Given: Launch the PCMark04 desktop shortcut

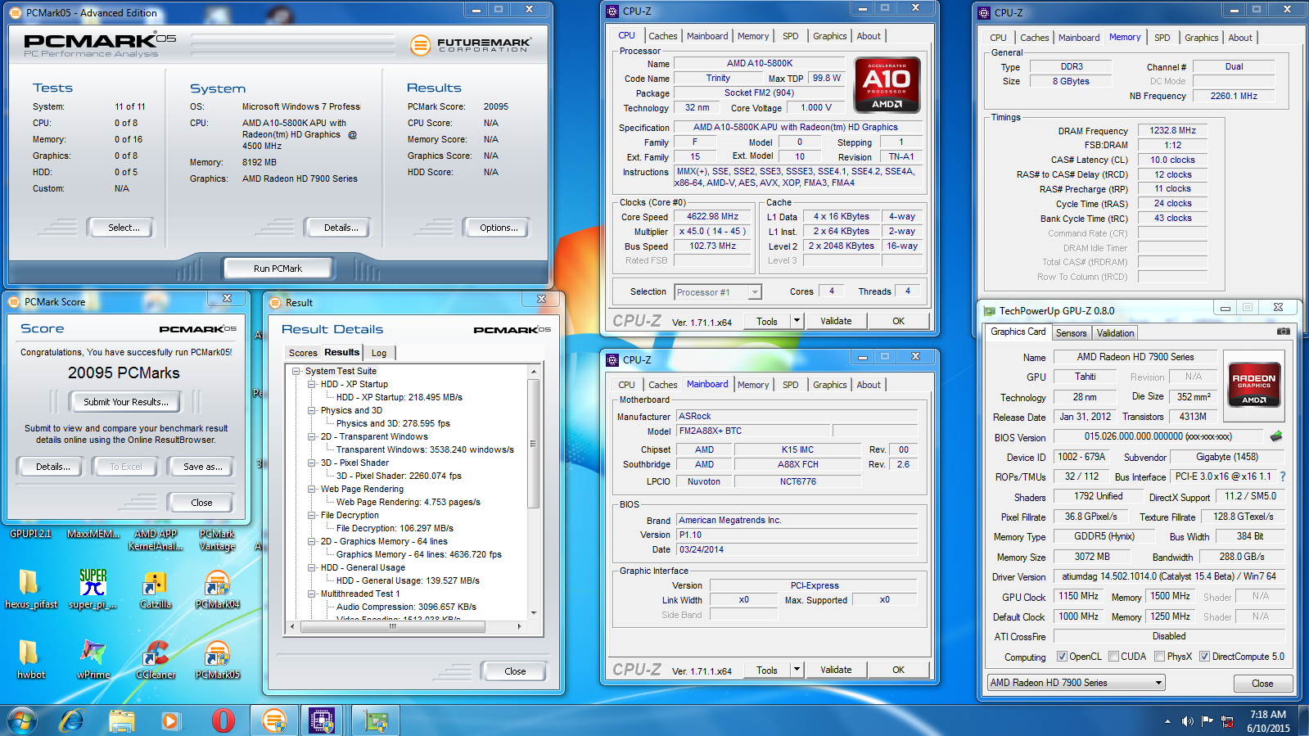Looking at the screenshot, I should click(217, 589).
